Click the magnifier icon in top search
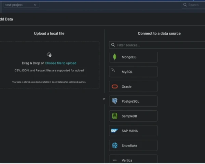Image resolution: width=205 pixels, height=164 pixels. click(185, 5)
